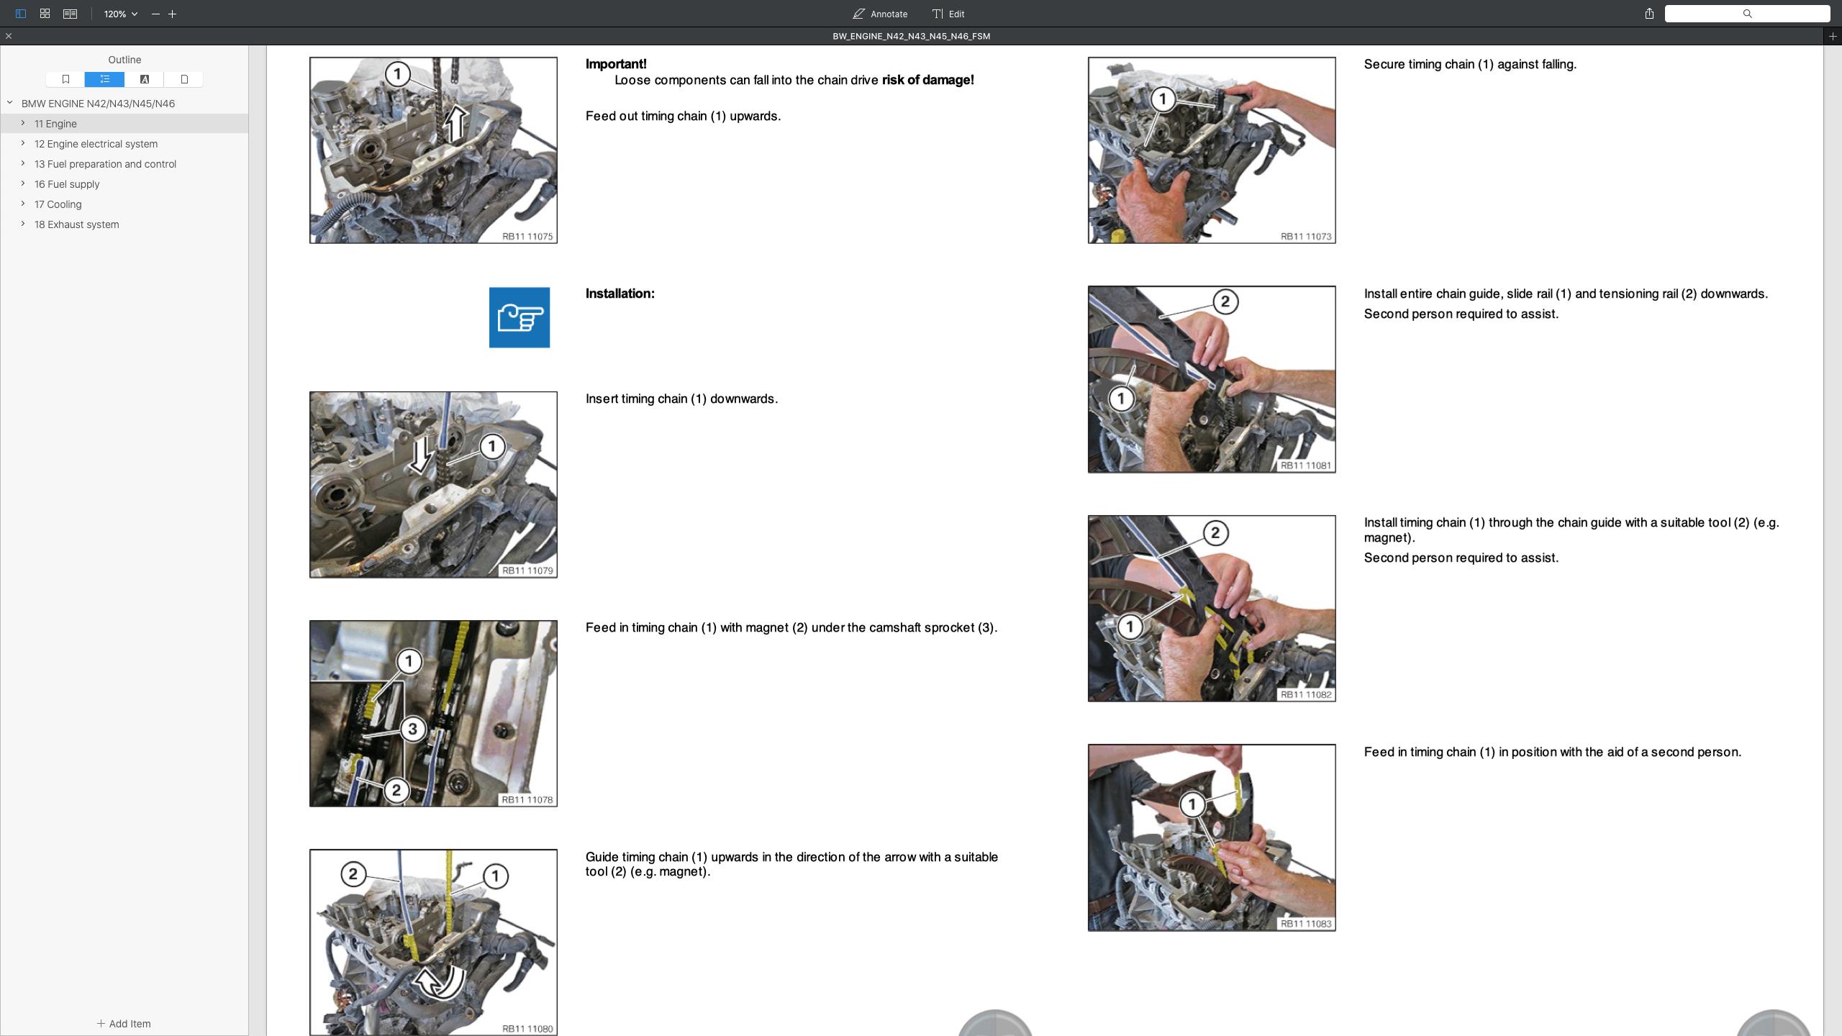The width and height of the screenshot is (1842, 1036).
Task: Toggle the sidebar panel view icon
Action: (20, 14)
